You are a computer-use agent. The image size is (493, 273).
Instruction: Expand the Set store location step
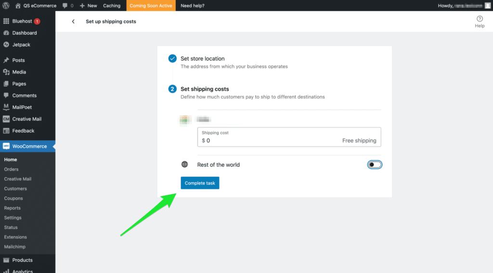coord(203,59)
